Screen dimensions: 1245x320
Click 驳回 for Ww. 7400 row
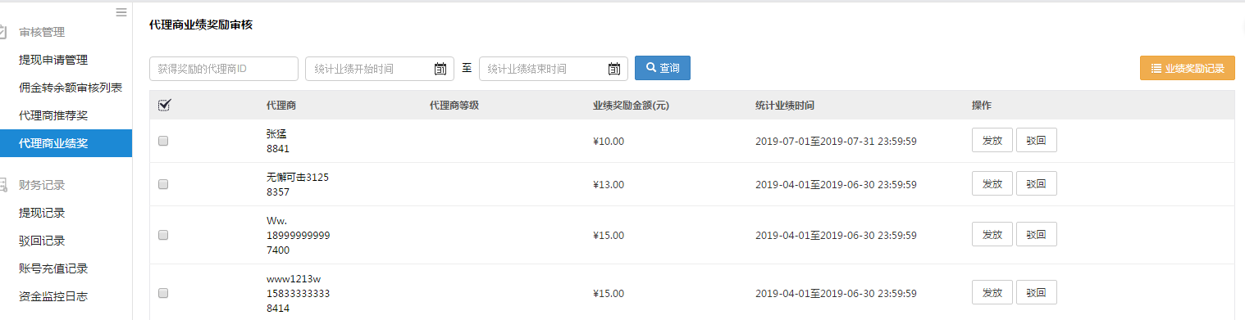tap(1037, 234)
